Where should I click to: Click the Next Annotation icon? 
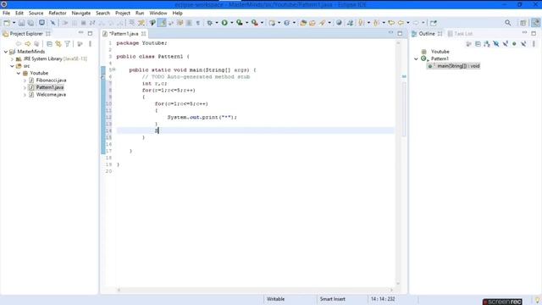point(362,23)
